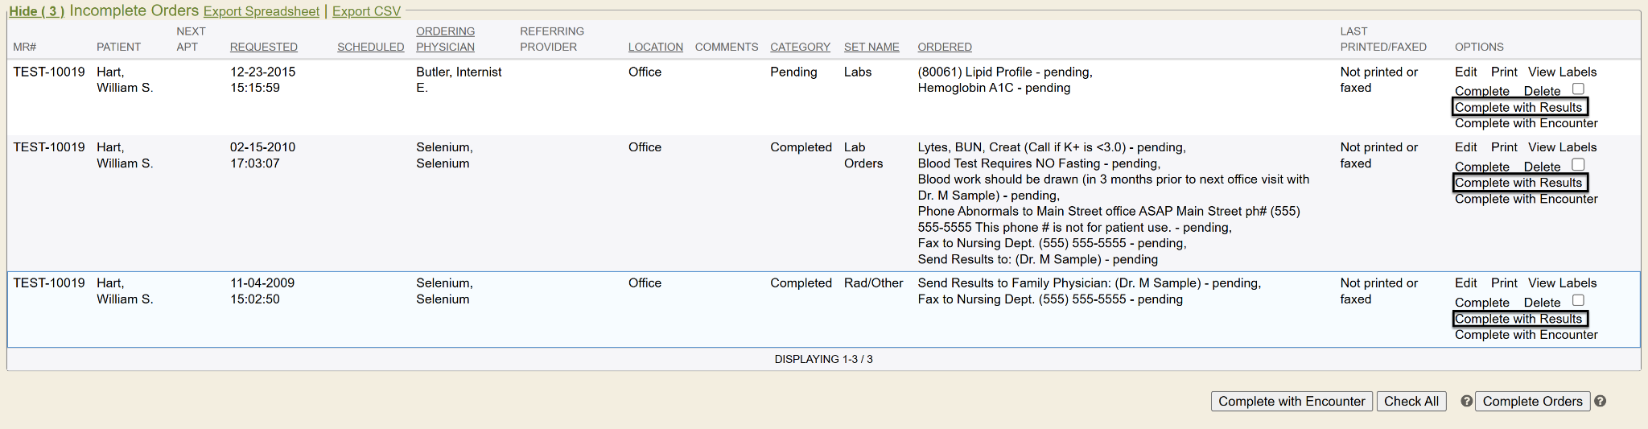Click bottom Complete with Encounter button
Screen dimensions: 1648x429
pos(1291,401)
